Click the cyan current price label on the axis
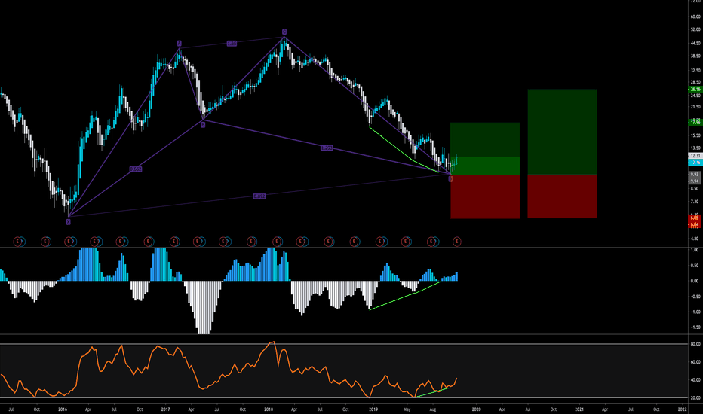Image resolution: width=703 pixels, height=414 pixels. coord(695,162)
